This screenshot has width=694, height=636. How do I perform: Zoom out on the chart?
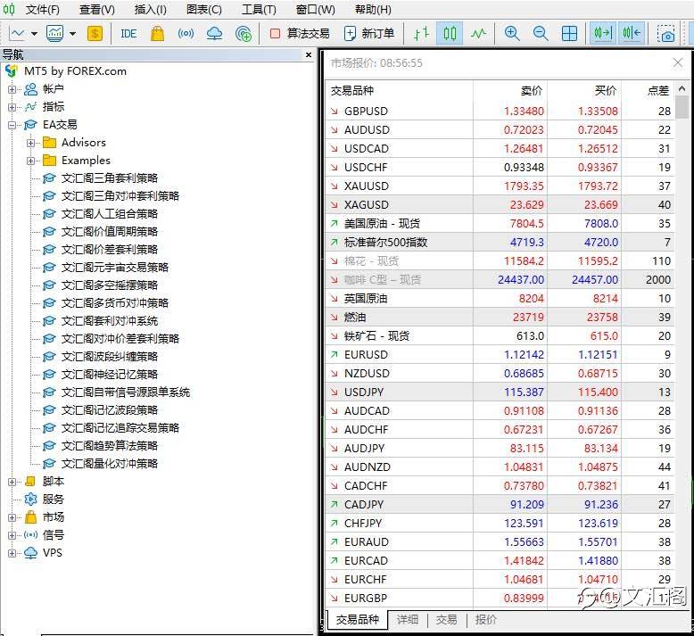541,33
